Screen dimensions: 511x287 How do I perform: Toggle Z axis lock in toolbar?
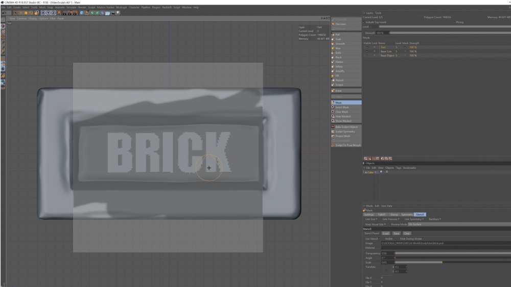(54, 13)
